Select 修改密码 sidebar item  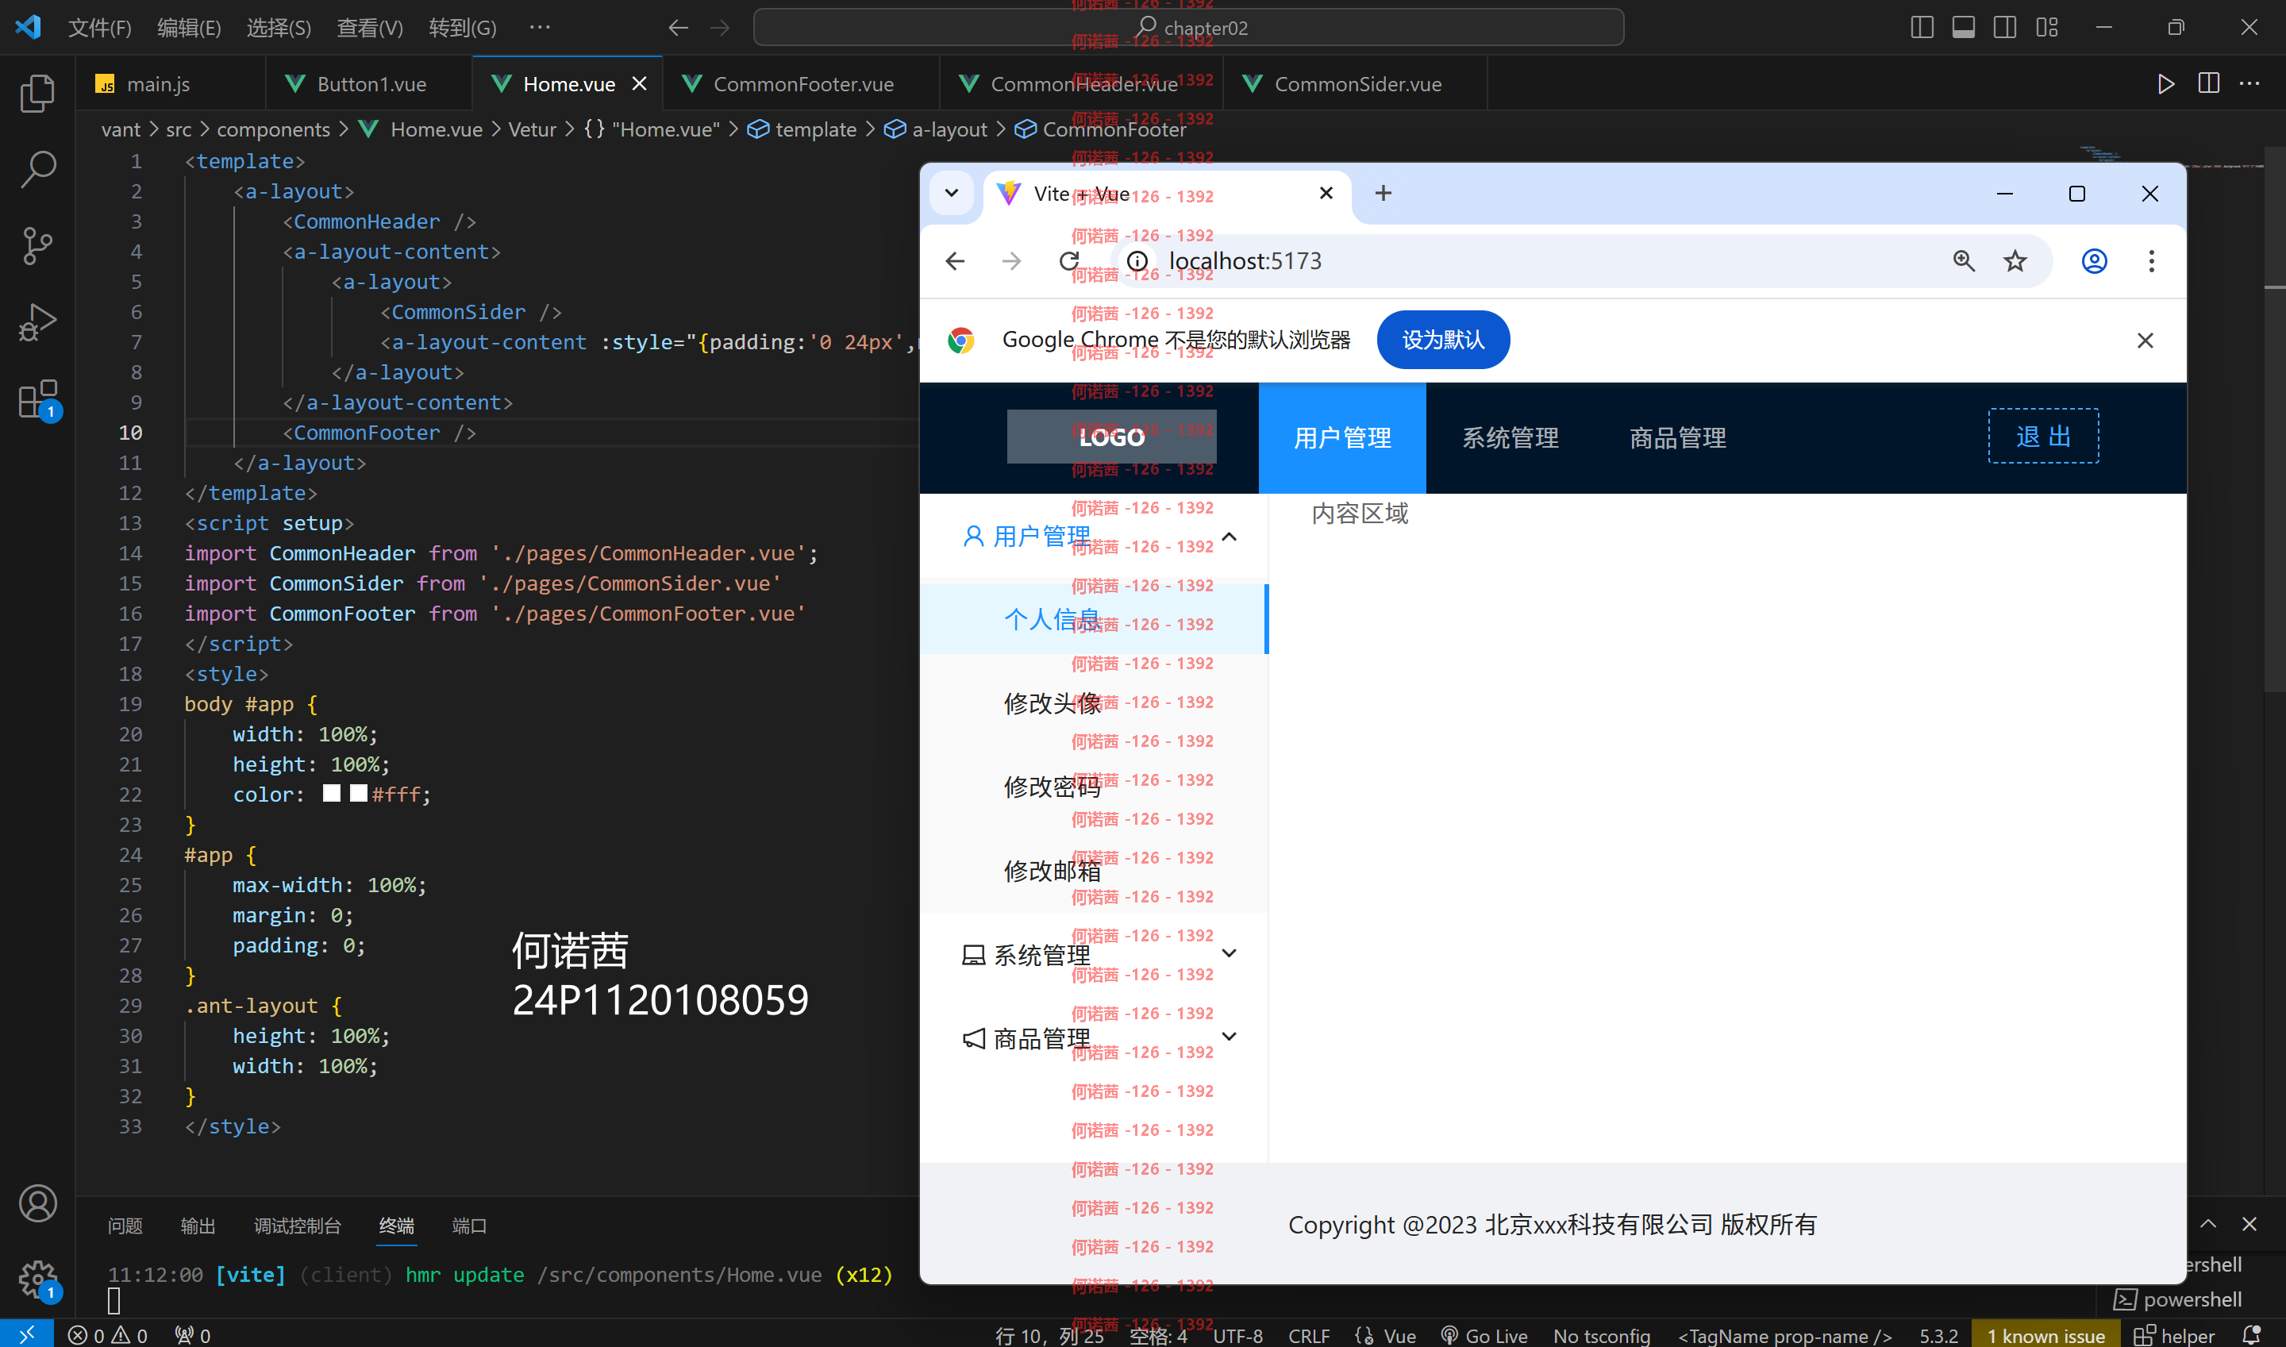1094,787
